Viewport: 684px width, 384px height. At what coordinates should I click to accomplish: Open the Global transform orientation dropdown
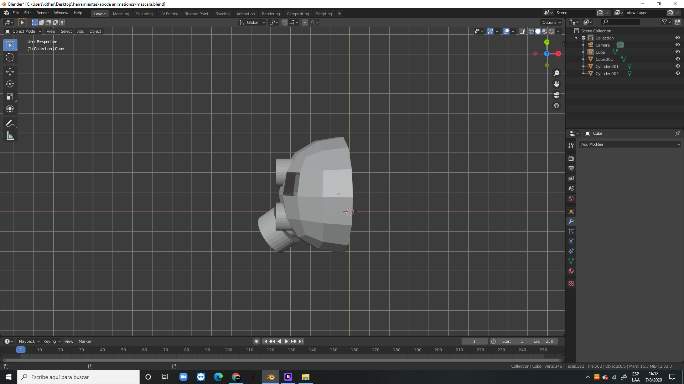pyautogui.click(x=252, y=22)
